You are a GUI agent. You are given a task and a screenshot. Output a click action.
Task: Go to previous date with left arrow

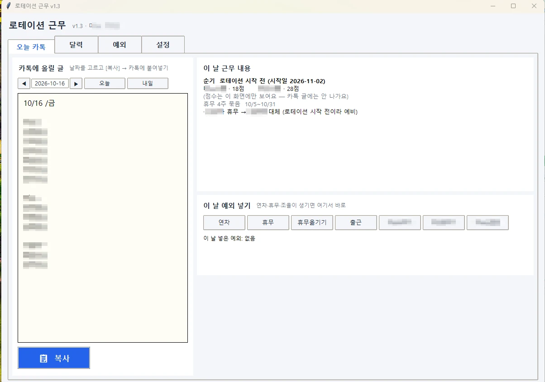click(x=24, y=84)
